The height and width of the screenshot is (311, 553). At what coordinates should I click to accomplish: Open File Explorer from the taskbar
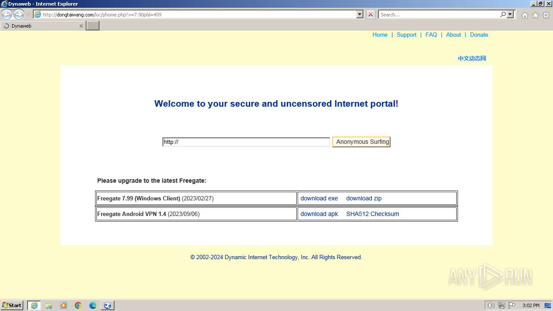(49, 305)
